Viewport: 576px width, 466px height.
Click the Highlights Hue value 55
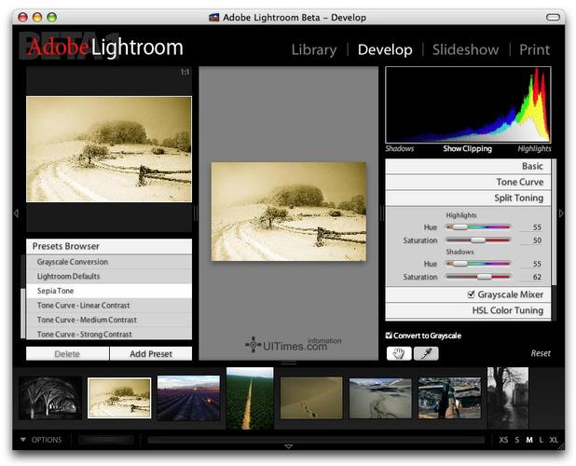[x=537, y=227]
